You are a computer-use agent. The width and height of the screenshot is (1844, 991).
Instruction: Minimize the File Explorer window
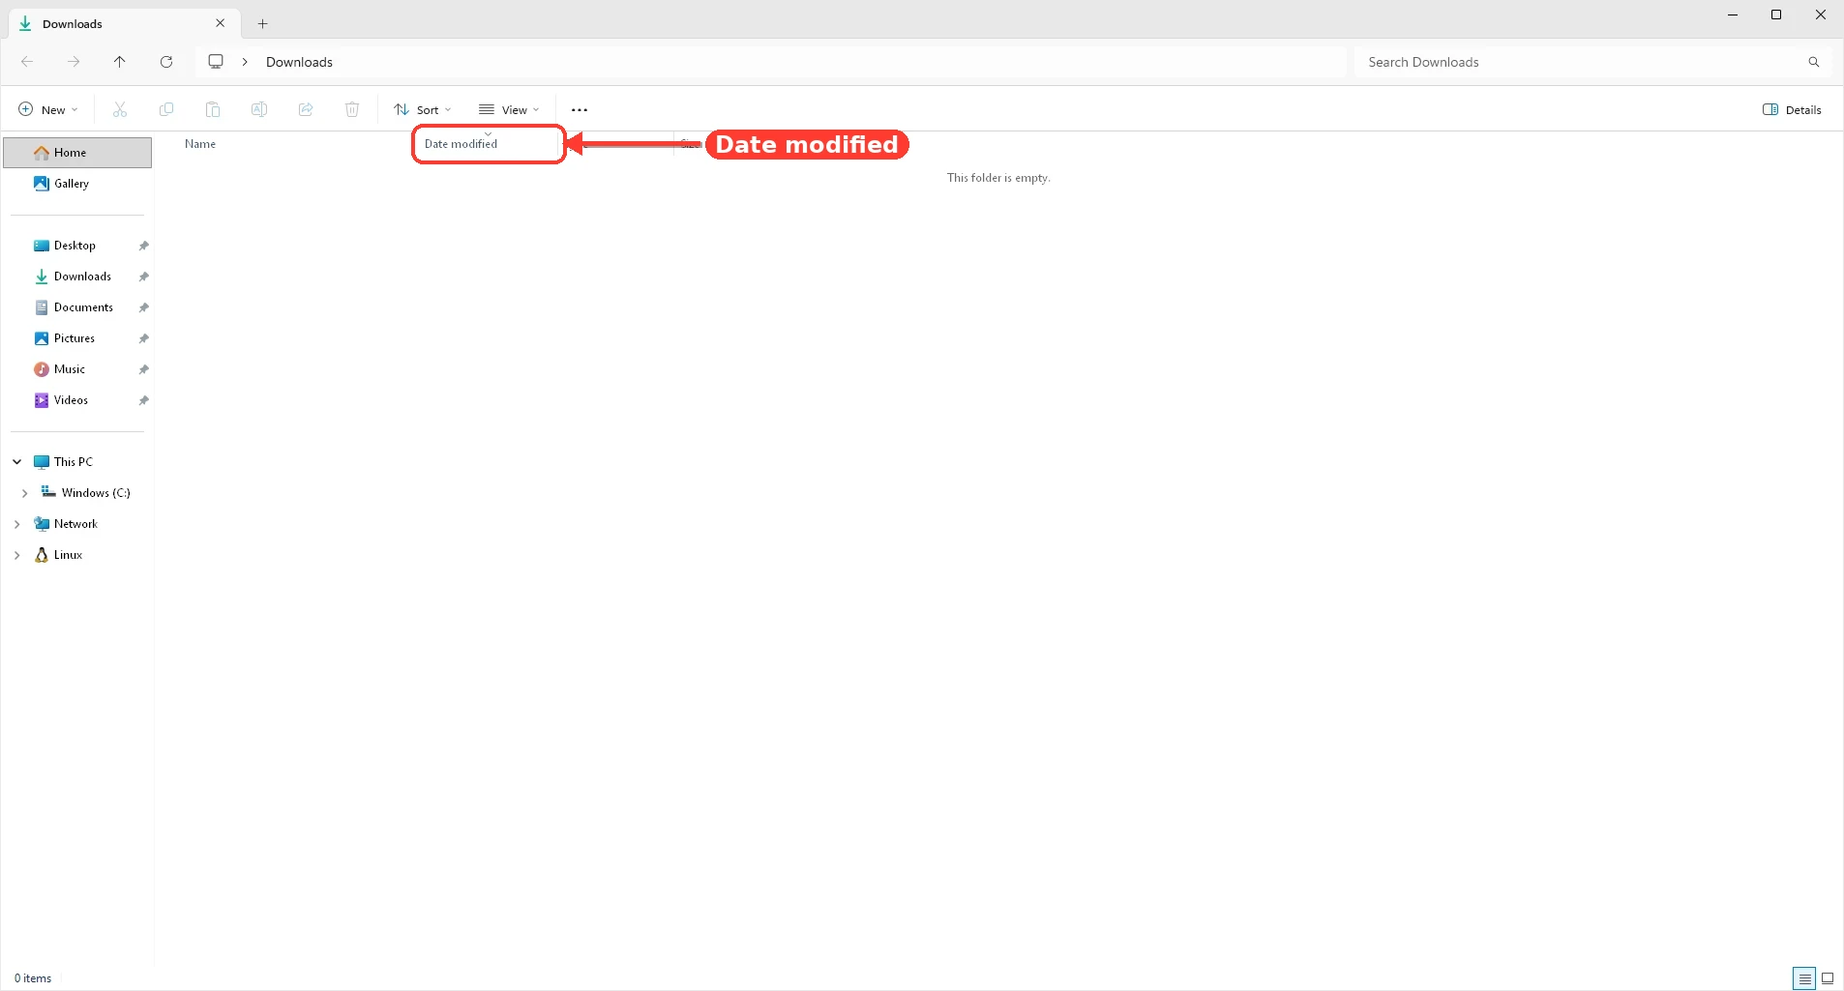click(1733, 15)
